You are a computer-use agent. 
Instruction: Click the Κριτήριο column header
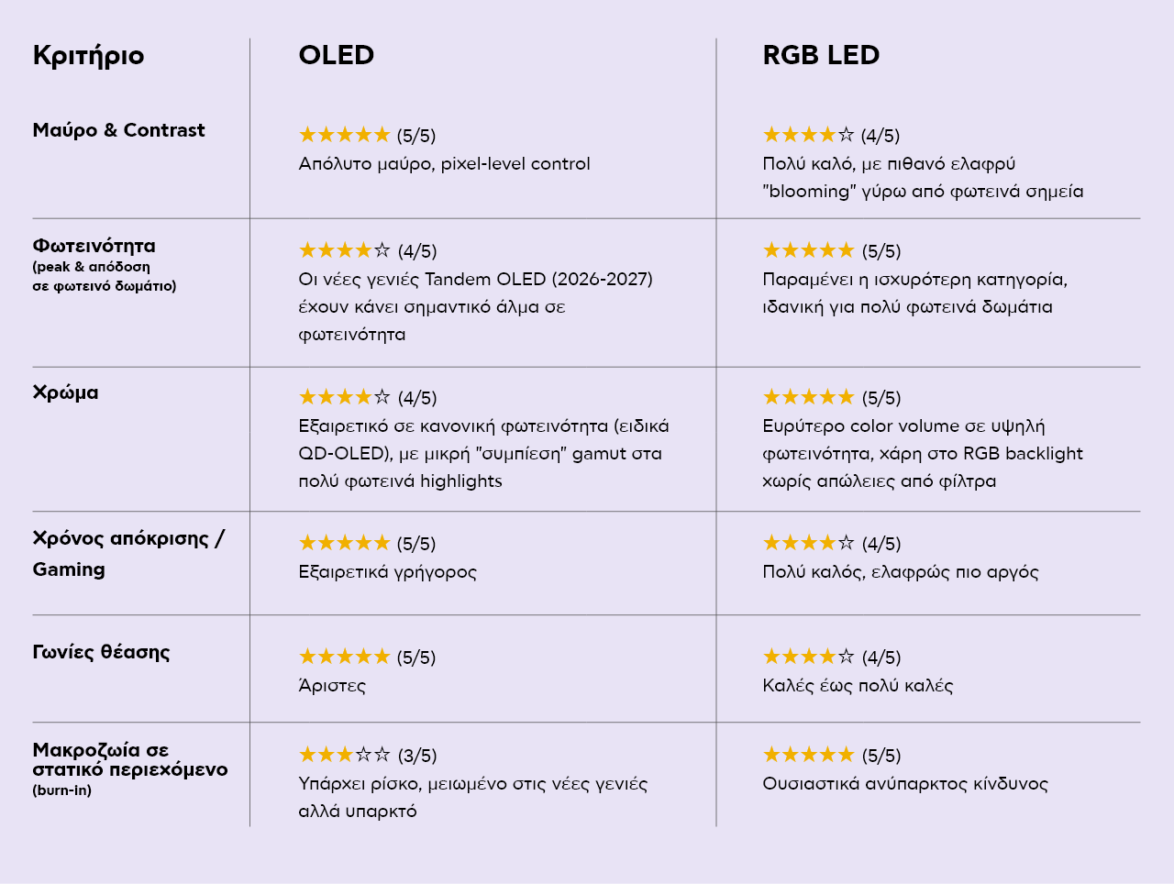[88, 56]
